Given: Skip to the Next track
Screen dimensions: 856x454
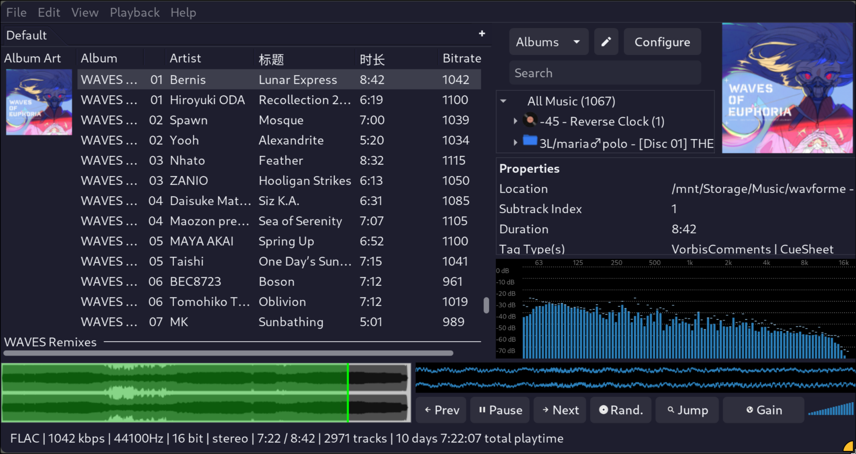Looking at the screenshot, I should 560,410.
